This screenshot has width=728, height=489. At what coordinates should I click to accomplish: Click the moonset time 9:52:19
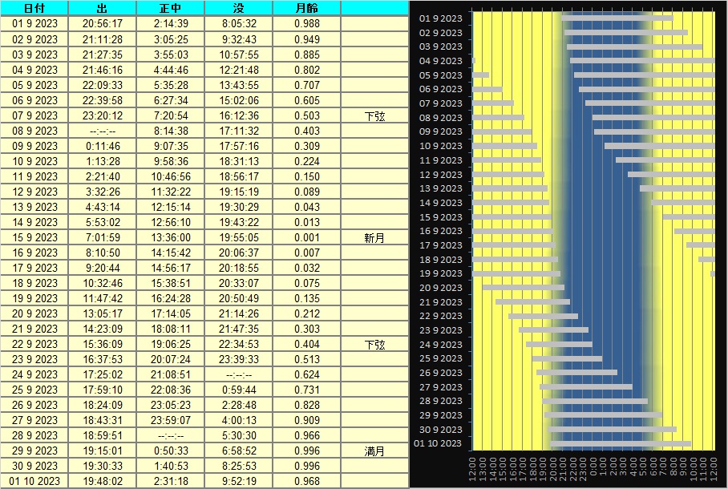[238, 481]
